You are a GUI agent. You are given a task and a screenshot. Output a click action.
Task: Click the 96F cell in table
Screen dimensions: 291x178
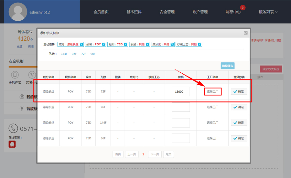pyautogui.click(x=103, y=107)
